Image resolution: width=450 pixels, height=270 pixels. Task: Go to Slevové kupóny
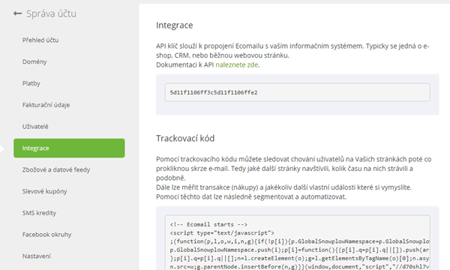tap(44, 191)
